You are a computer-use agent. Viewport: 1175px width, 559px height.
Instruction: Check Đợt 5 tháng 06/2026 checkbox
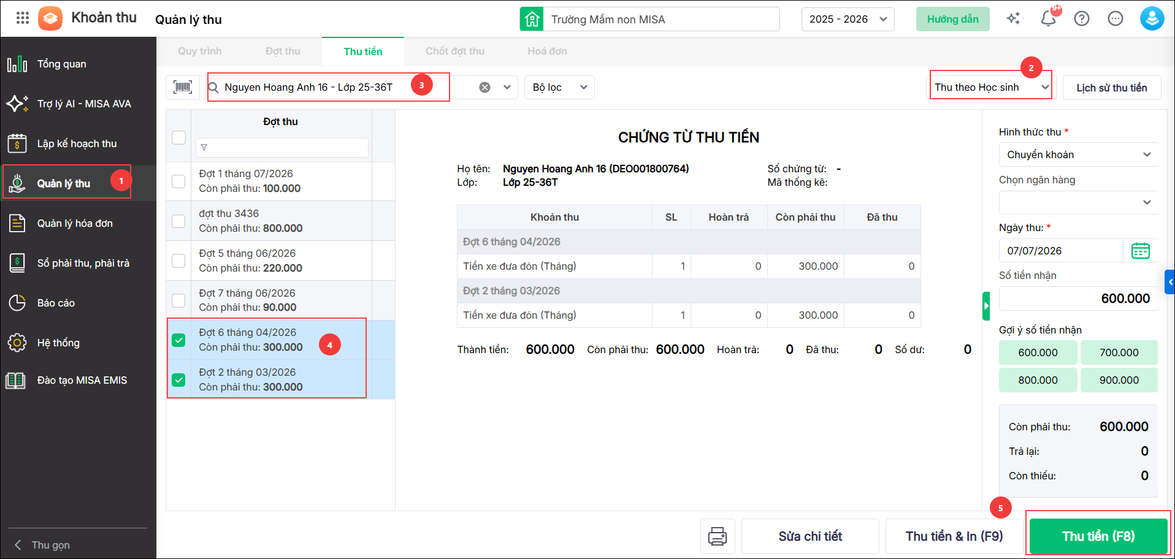pyautogui.click(x=178, y=260)
